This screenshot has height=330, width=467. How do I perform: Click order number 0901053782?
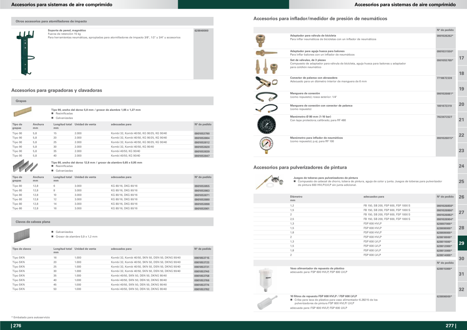click(202, 289)
